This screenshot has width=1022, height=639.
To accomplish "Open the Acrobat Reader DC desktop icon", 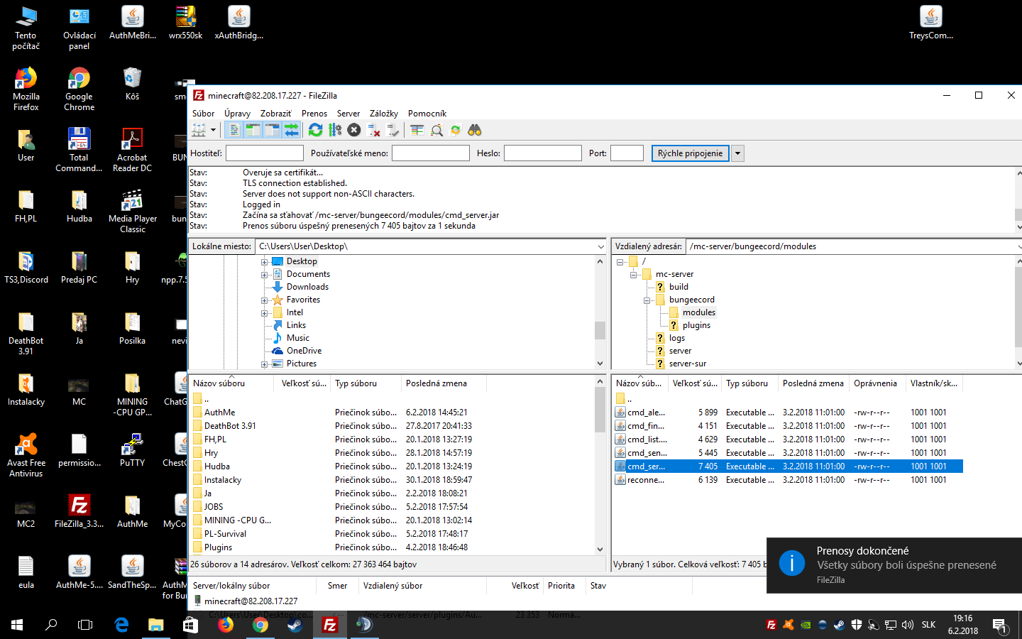I will pyautogui.click(x=132, y=150).
